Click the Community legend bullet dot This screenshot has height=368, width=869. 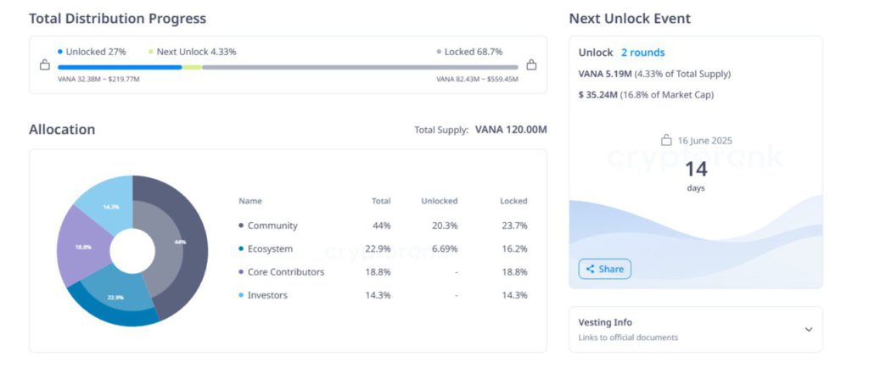[x=241, y=226]
